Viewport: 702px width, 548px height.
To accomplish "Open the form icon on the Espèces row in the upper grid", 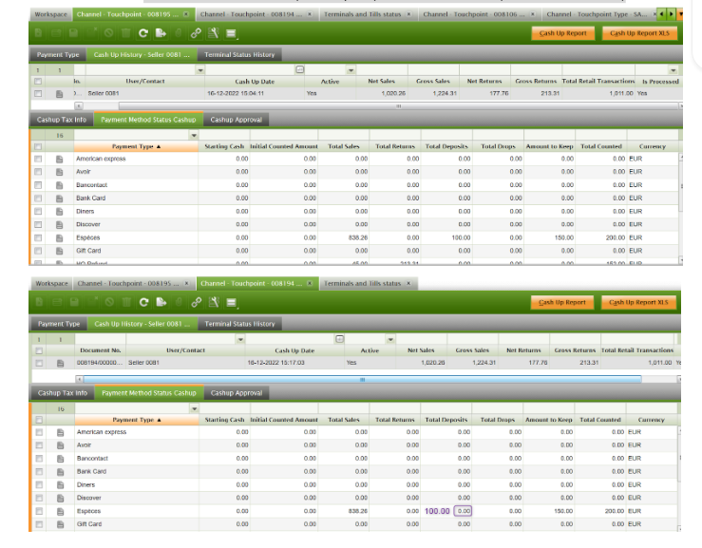I will click(x=59, y=237).
